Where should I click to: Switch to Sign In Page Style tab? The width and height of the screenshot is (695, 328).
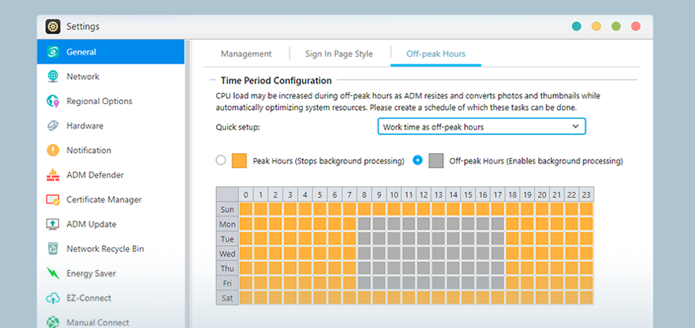click(339, 54)
